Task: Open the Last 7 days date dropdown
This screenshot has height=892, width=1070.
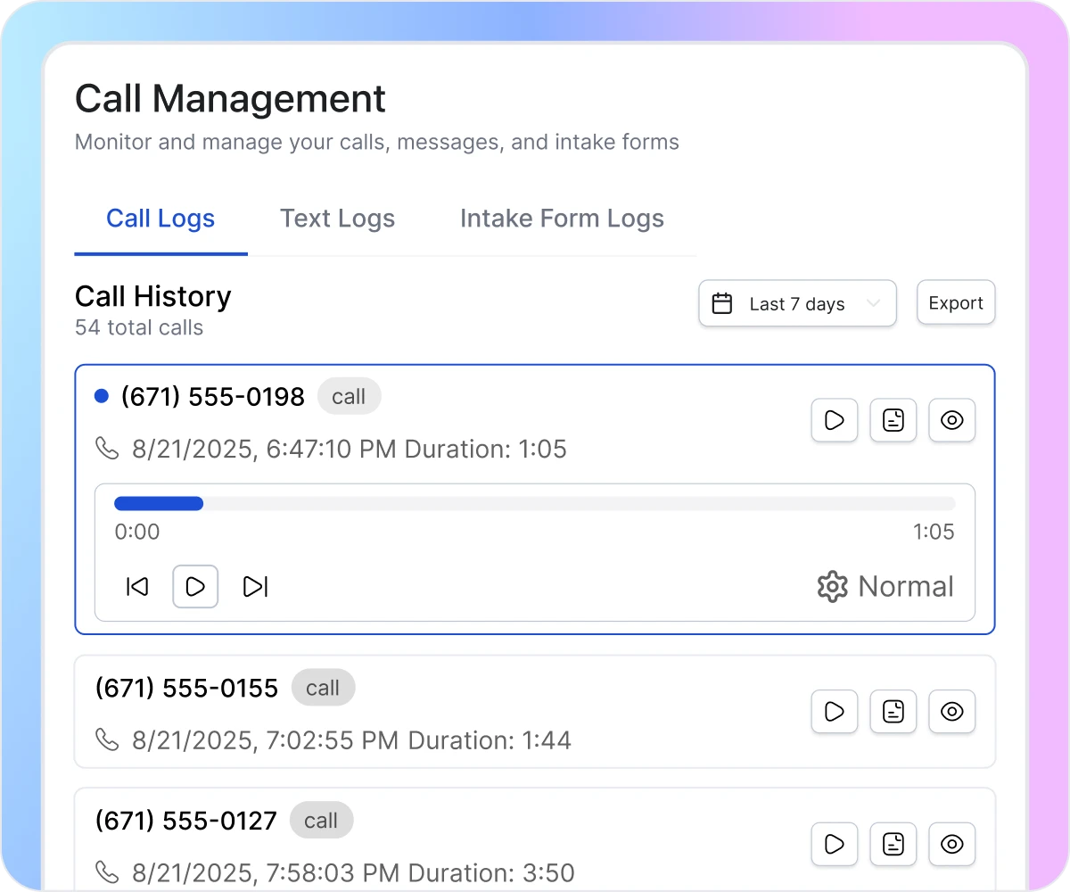Action: tap(797, 304)
